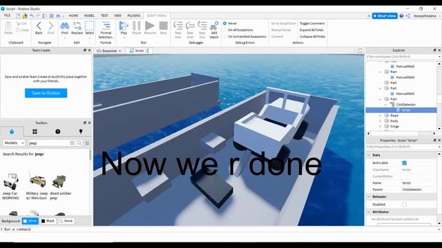Click the undo arrow in quick access bar
Viewport: 442px width, 248px height.
(x=32, y=16)
